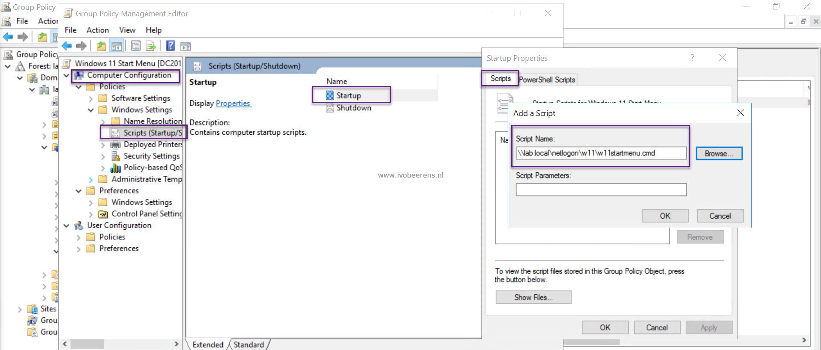Select the Startup script icon in the list
The image size is (821, 350).
(x=330, y=95)
